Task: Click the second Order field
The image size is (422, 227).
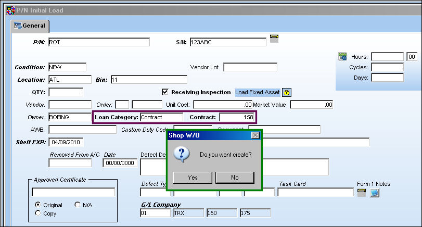Action: coord(147,105)
